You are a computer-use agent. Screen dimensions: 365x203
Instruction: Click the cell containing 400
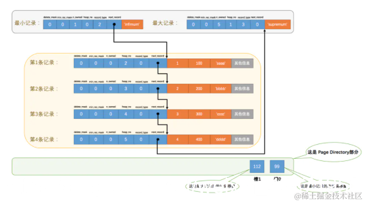199,139
